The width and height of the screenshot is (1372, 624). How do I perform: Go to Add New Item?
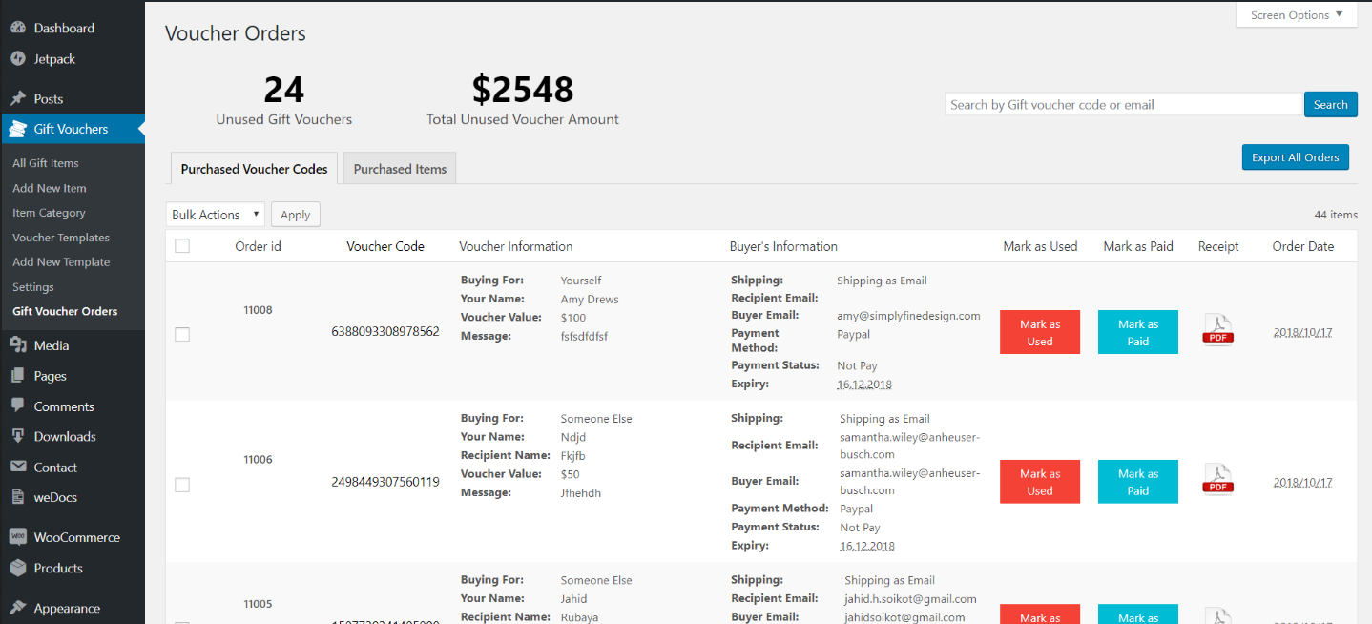(x=50, y=188)
